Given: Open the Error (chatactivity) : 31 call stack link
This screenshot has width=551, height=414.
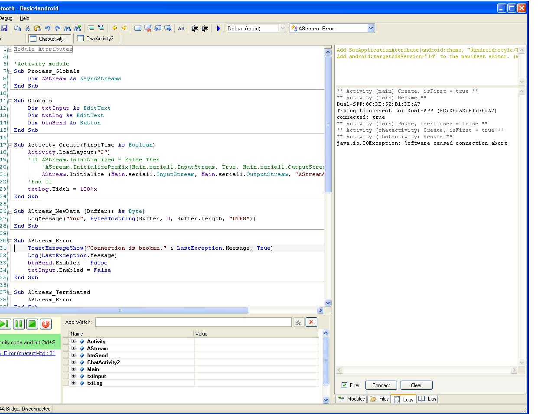Looking at the screenshot, I should click(28, 353).
